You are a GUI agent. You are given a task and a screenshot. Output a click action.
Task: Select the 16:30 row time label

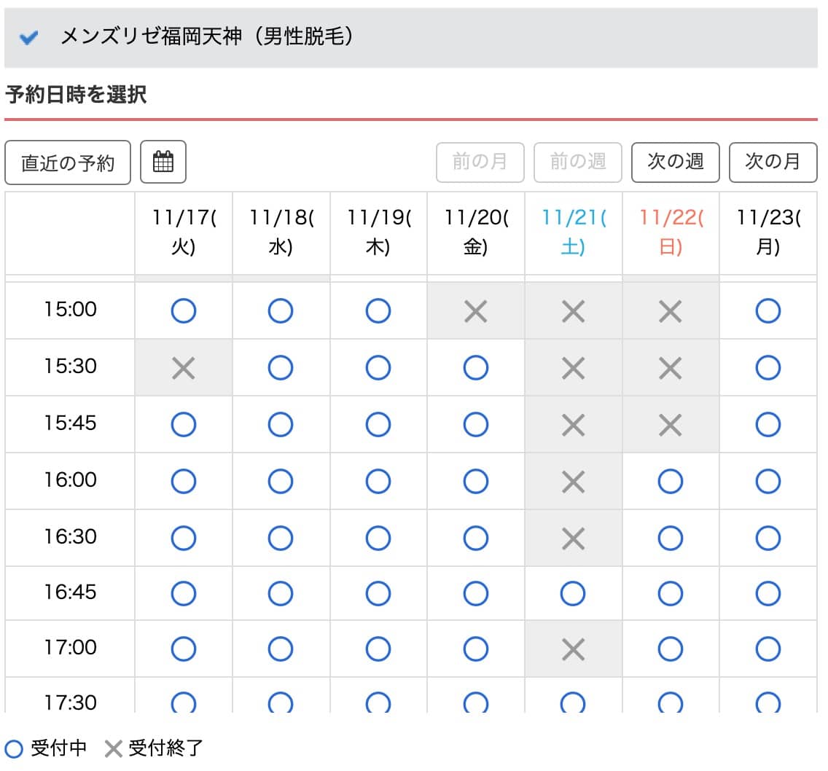pyautogui.click(x=70, y=537)
